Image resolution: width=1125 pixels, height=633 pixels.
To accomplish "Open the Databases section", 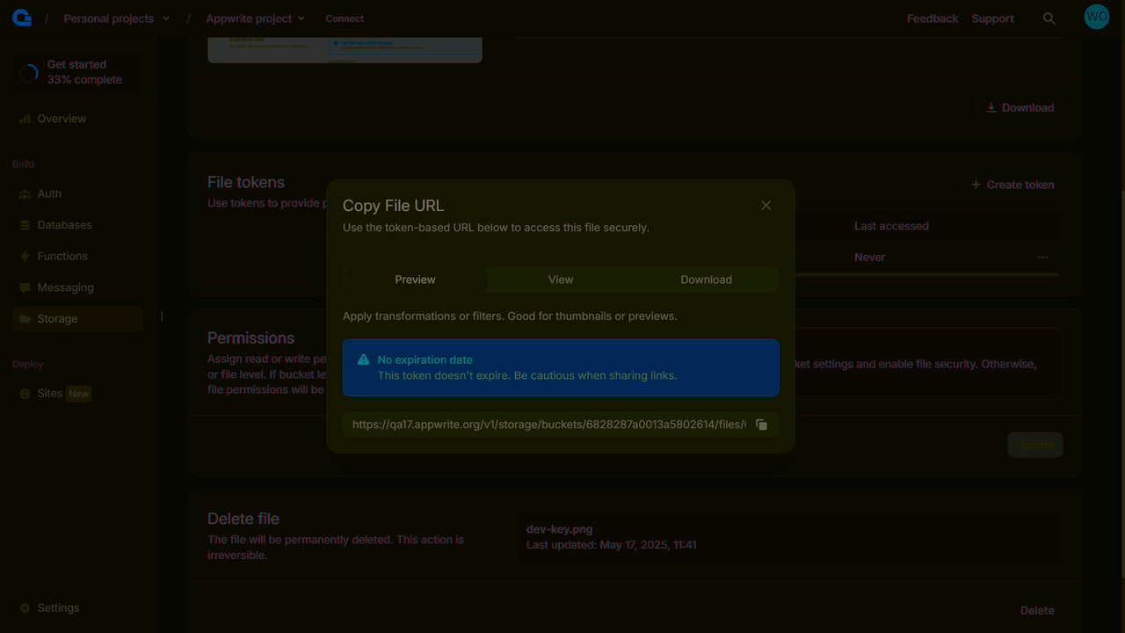I will 65,224.
